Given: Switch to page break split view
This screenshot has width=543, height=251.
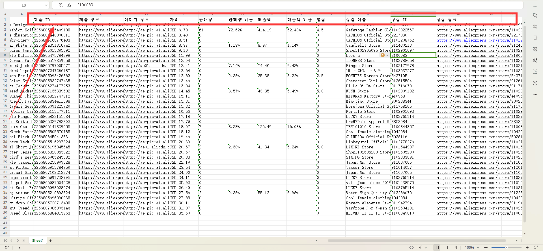Looking at the screenshot, I should 446,248.
